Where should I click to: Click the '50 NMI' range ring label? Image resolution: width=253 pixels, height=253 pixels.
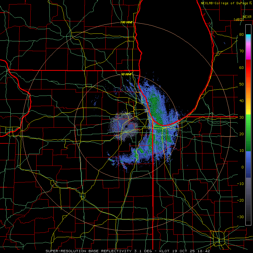click(126, 74)
